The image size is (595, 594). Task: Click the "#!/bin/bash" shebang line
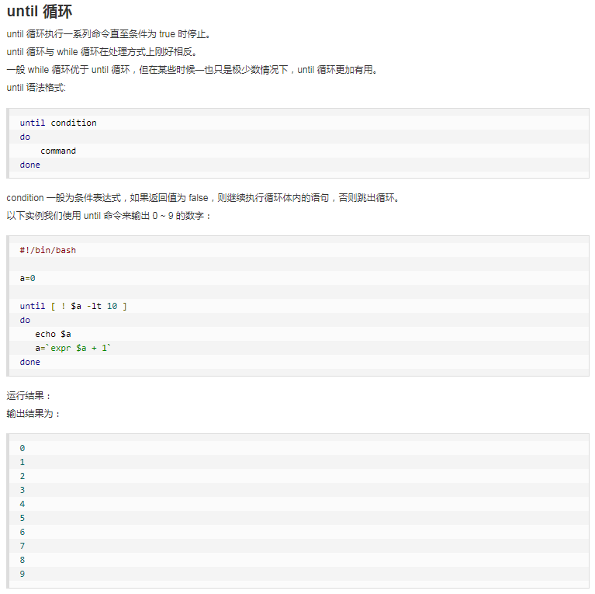point(48,250)
